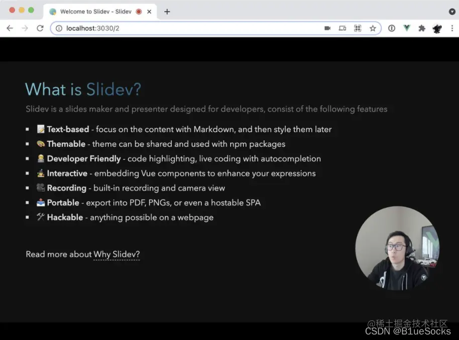Bookmark this page with the star
This screenshot has width=459, height=340.
pyautogui.click(x=373, y=28)
